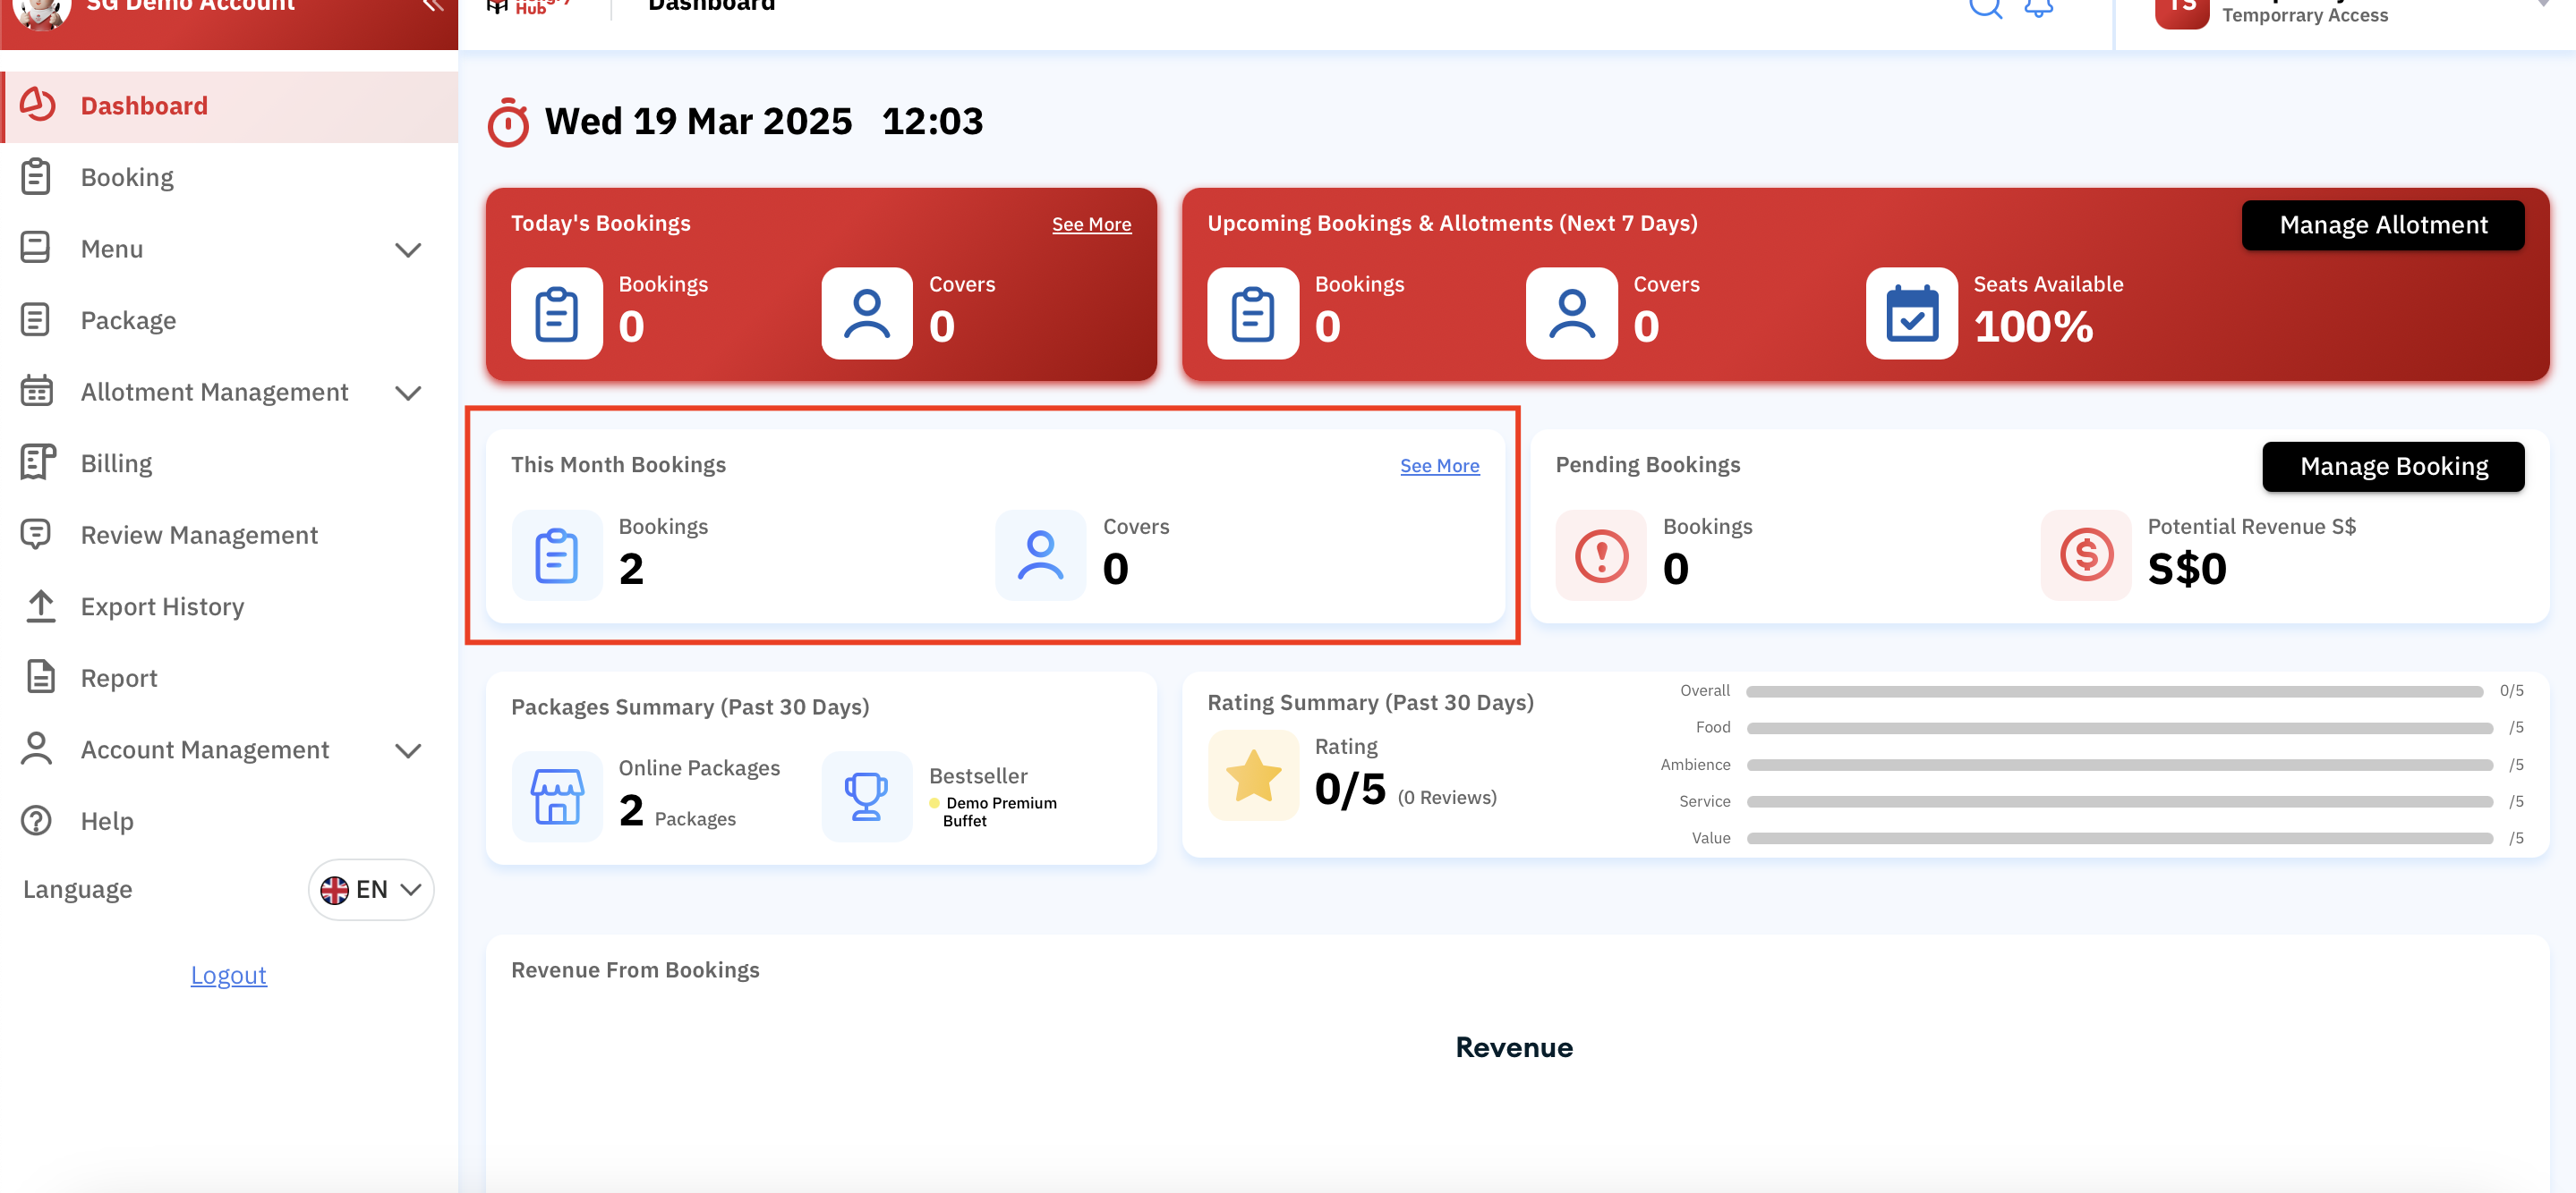Screen dimensions: 2576x1193
Task: Open the EN language dropdown
Action: (x=371, y=889)
